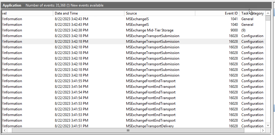Viewport: 275px width, 135px height.
Task: Select the MSExchangeIS event with ID 1041
Action: 133,19
